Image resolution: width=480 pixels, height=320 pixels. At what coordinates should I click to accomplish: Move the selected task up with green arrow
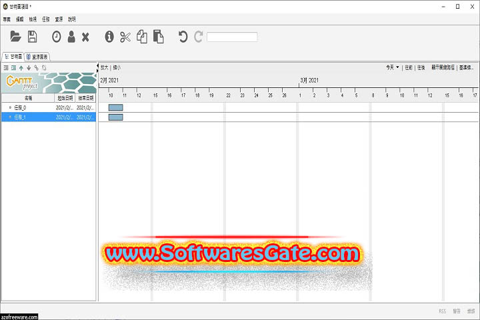click(21, 68)
